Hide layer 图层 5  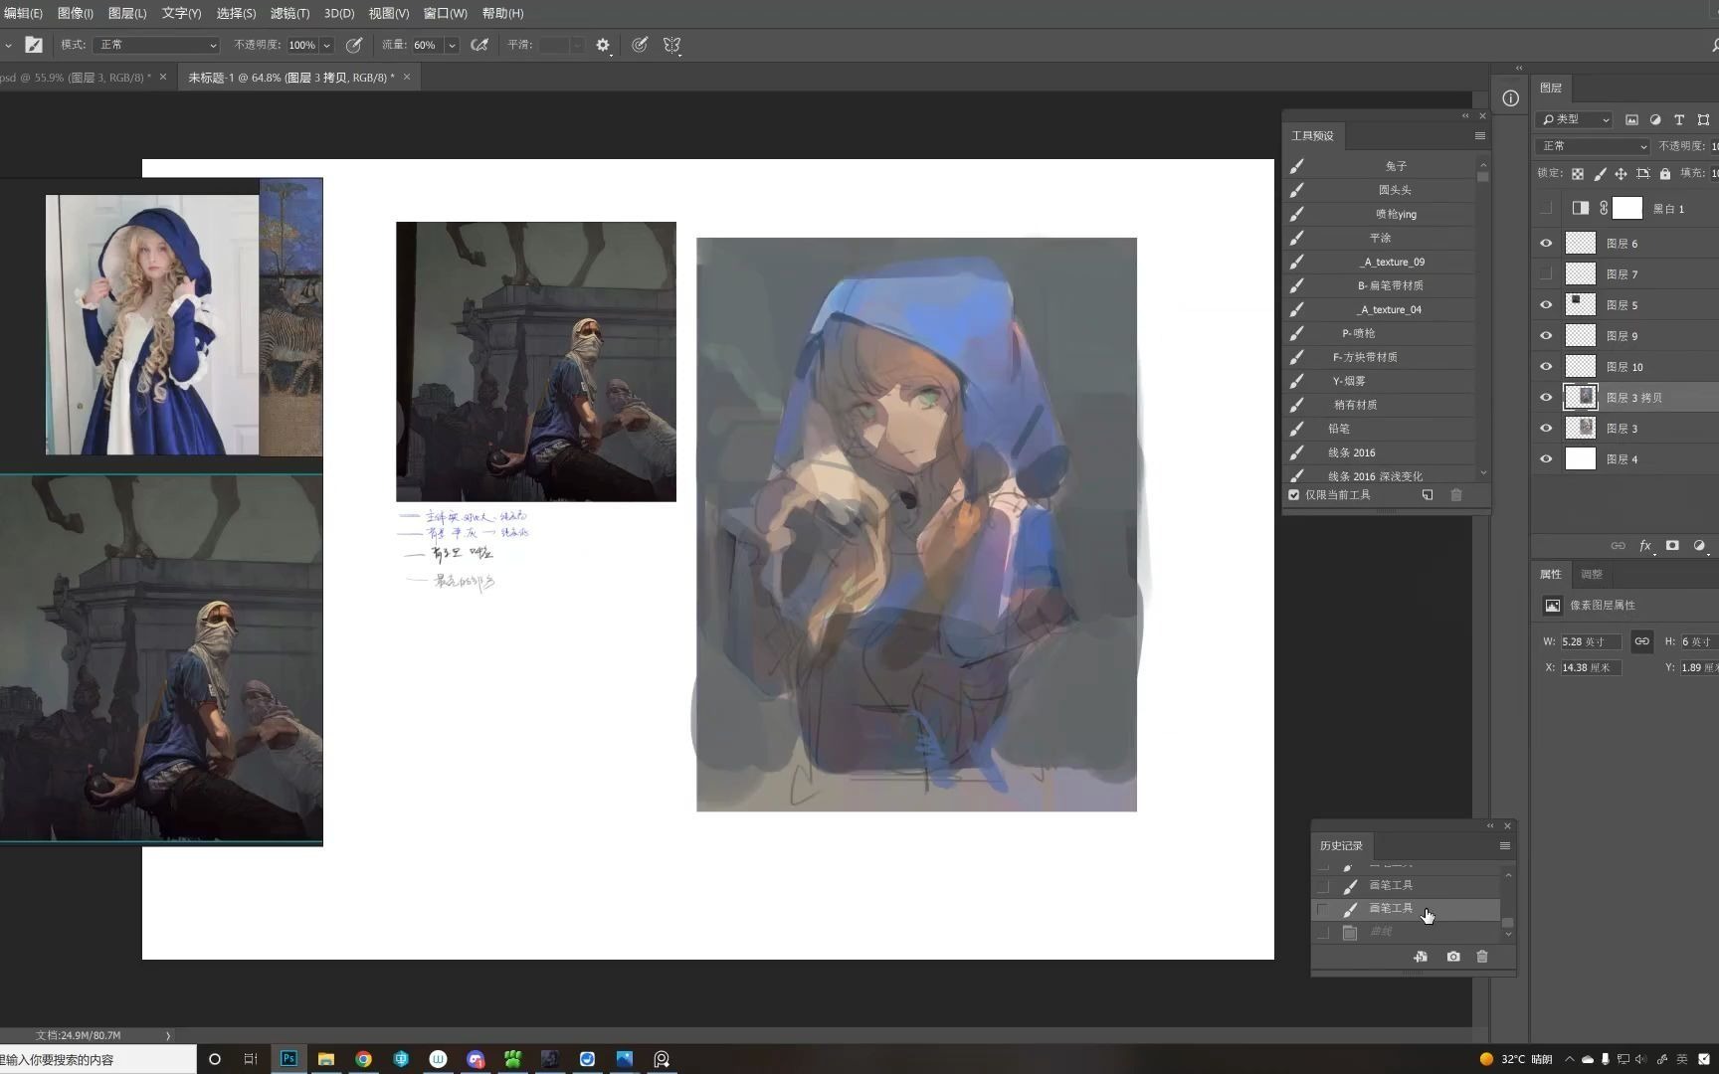[1546, 304]
